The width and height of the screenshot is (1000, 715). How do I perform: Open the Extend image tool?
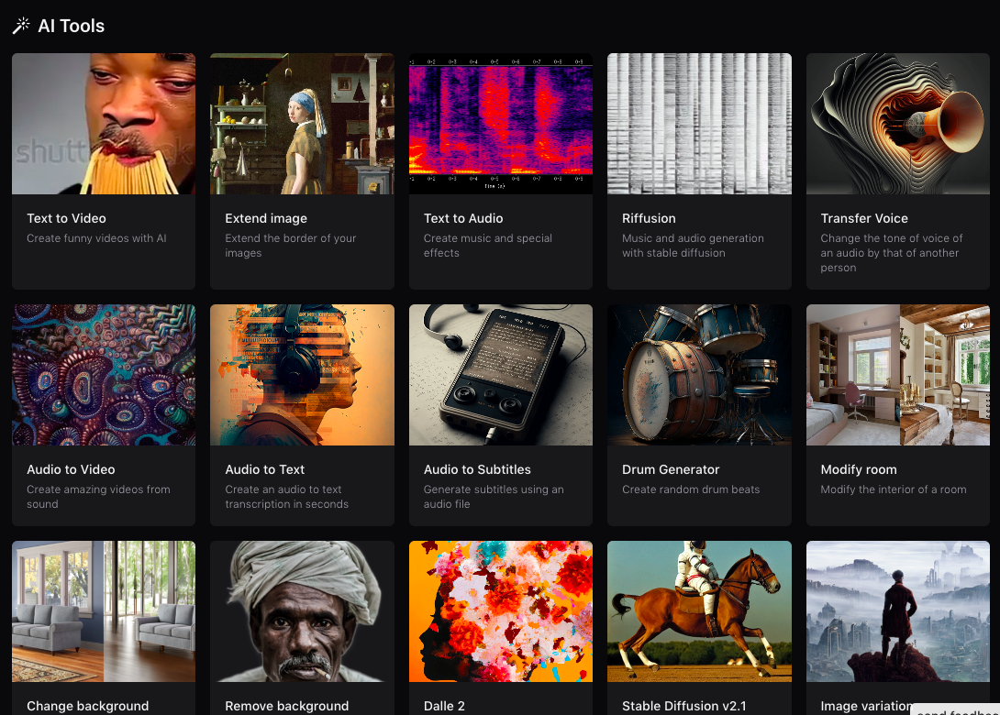(302, 170)
